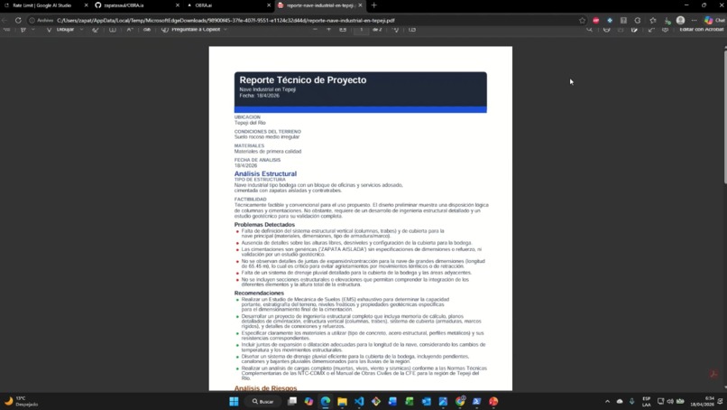Select the reporte-nave-industrial-en-tepeji PDF tab
The width and height of the screenshot is (727, 410).
click(320, 5)
